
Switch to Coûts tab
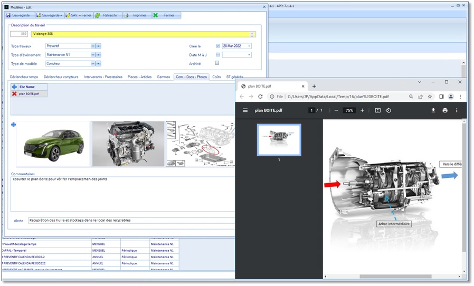(x=216, y=77)
